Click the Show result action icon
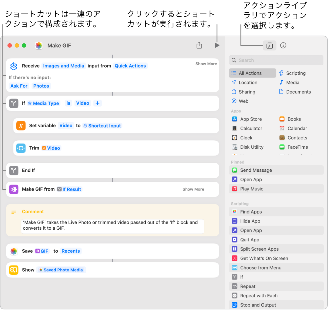Image resolution: width=328 pixels, height=310 pixels. [14, 270]
